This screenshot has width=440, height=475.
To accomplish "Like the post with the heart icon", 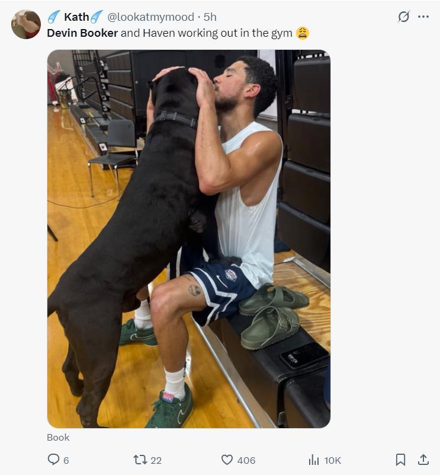I will coord(227,460).
